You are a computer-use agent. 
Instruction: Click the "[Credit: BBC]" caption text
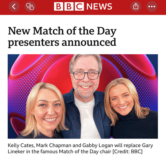click(x=127, y=152)
